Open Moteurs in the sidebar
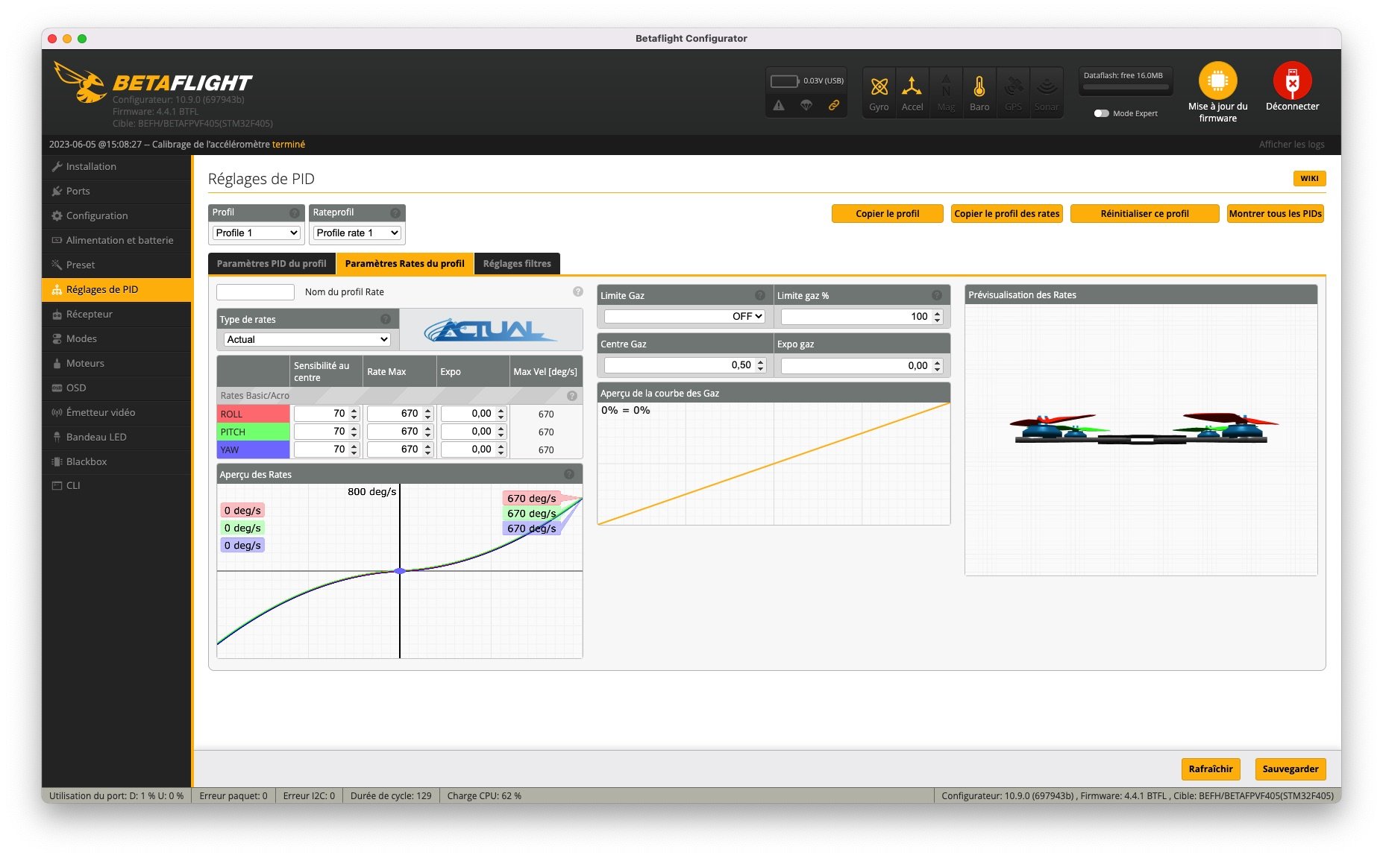1383x858 pixels. (116, 363)
